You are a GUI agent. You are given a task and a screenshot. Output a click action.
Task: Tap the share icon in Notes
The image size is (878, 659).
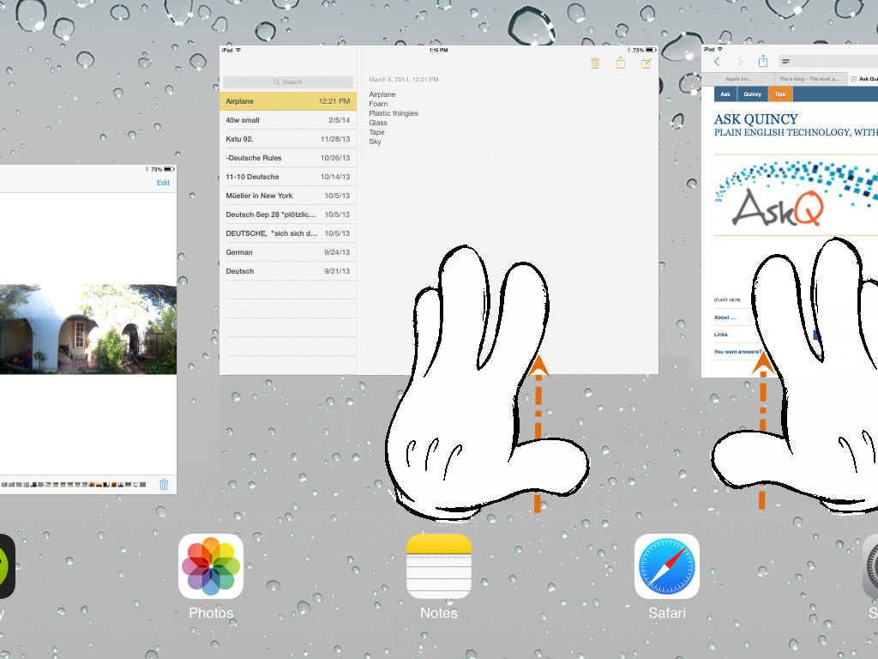click(x=621, y=63)
